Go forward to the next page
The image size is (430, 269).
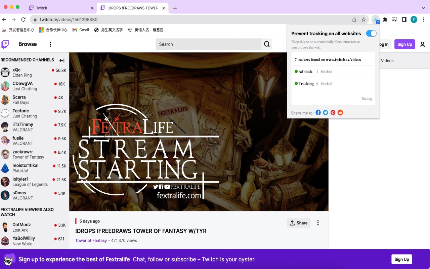14,20
